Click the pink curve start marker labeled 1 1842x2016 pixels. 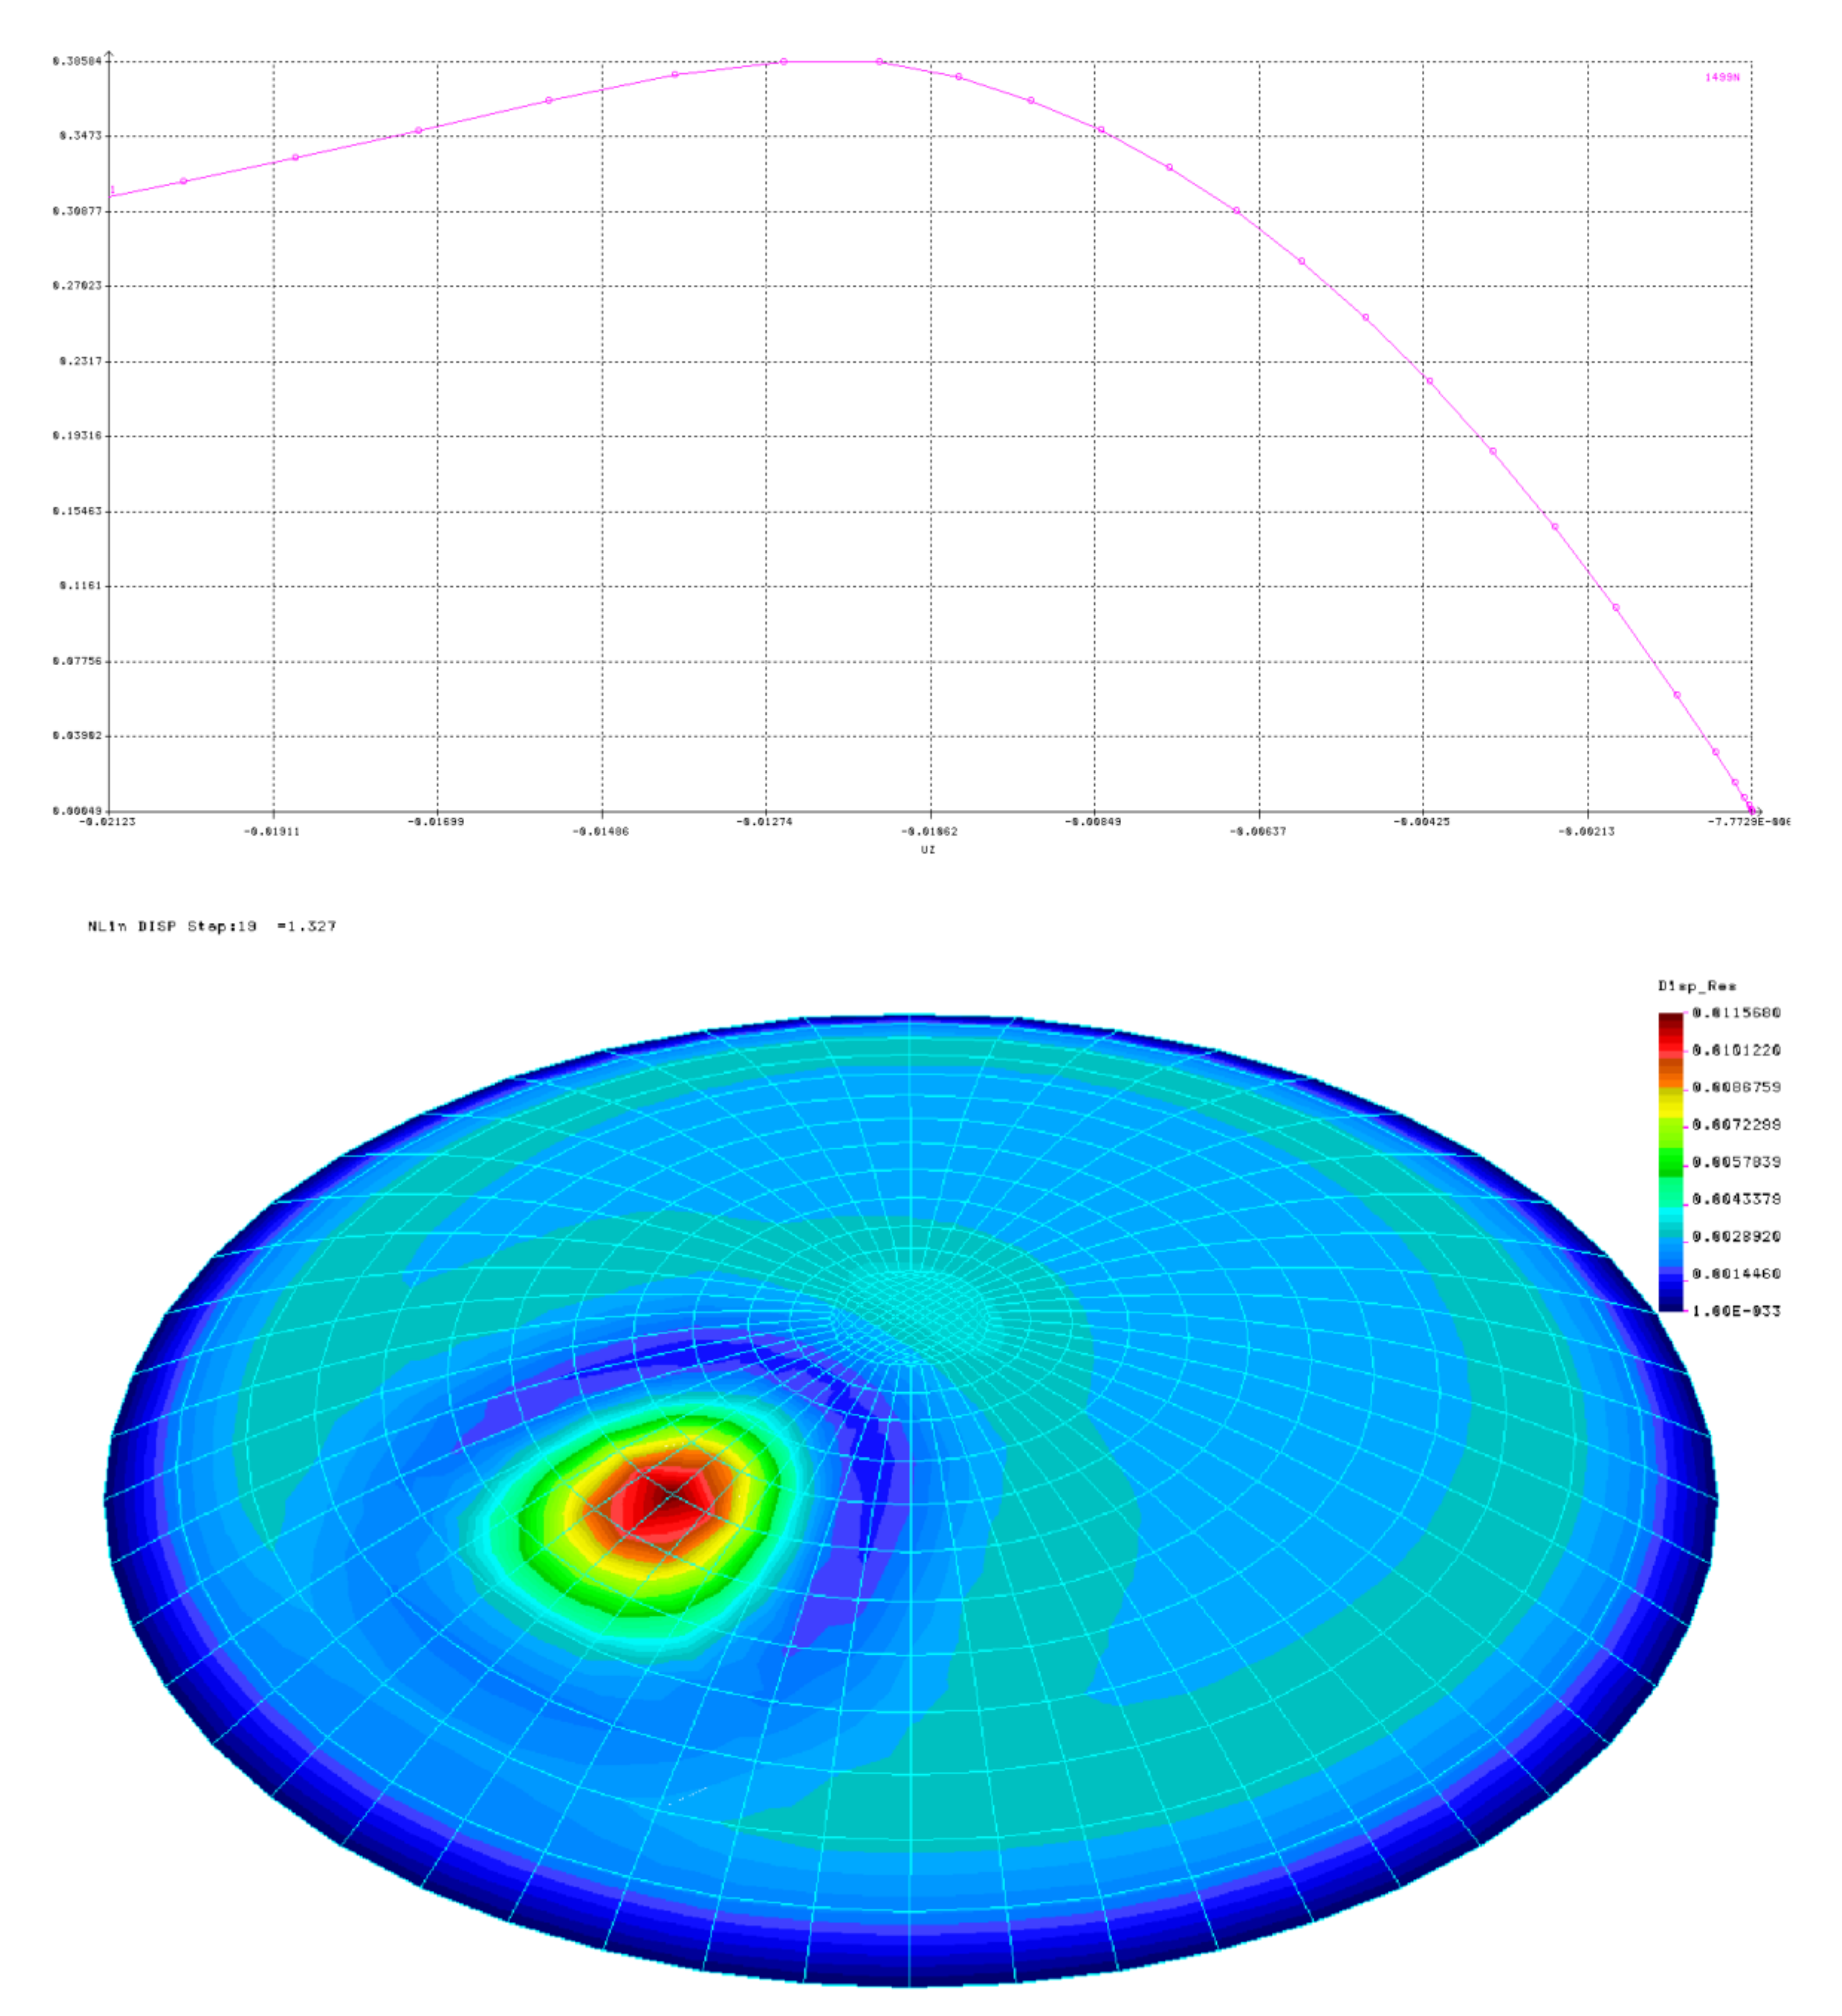[x=113, y=191]
